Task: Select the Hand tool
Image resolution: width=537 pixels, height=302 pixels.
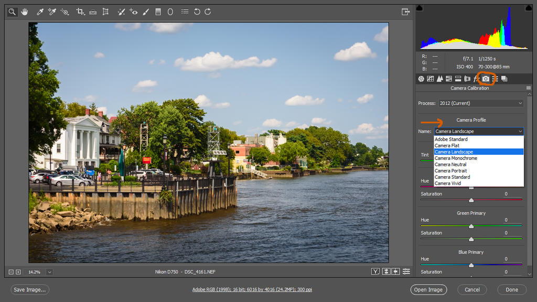Action: (x=24, y=12)
